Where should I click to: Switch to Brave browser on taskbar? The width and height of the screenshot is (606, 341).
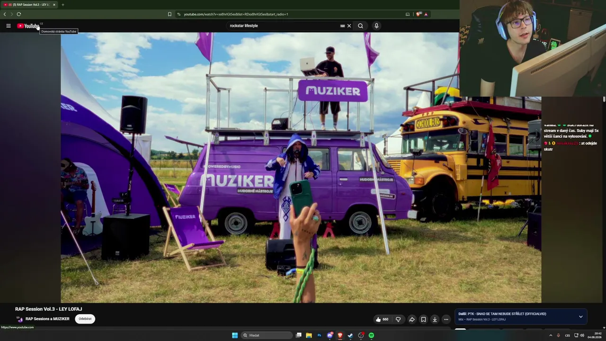(x=340, y=335)
